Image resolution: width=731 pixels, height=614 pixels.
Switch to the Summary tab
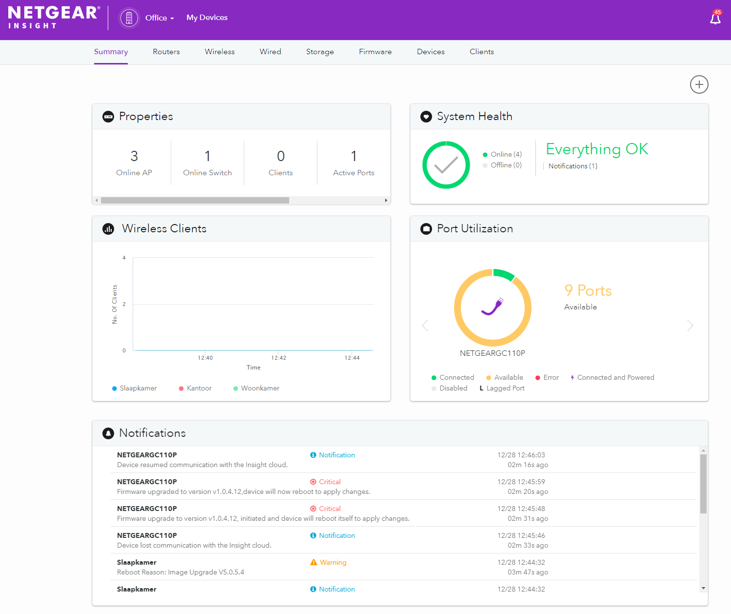111,52
